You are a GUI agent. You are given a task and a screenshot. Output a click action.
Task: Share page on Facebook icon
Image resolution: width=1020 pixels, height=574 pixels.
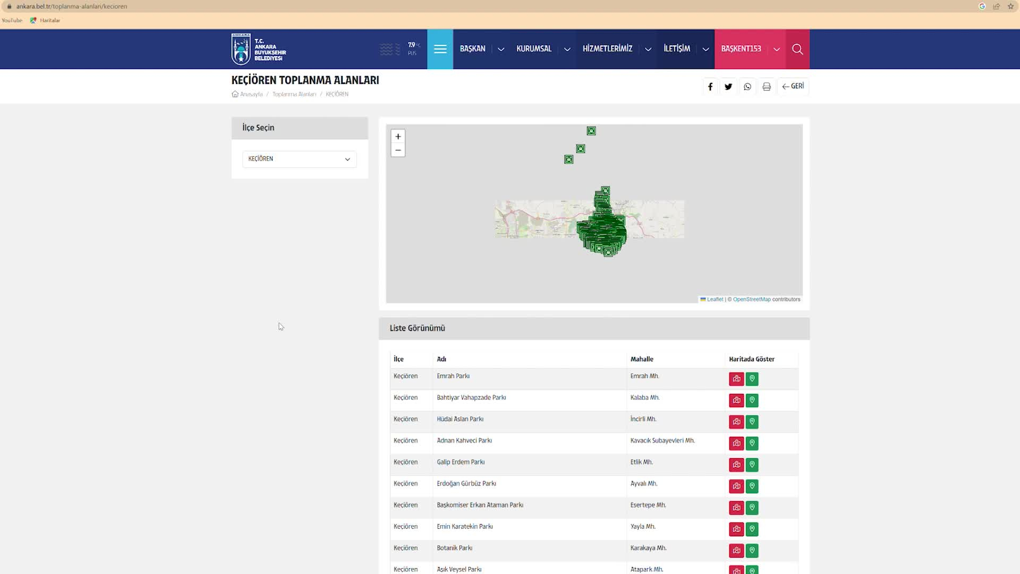click(710, 87)
